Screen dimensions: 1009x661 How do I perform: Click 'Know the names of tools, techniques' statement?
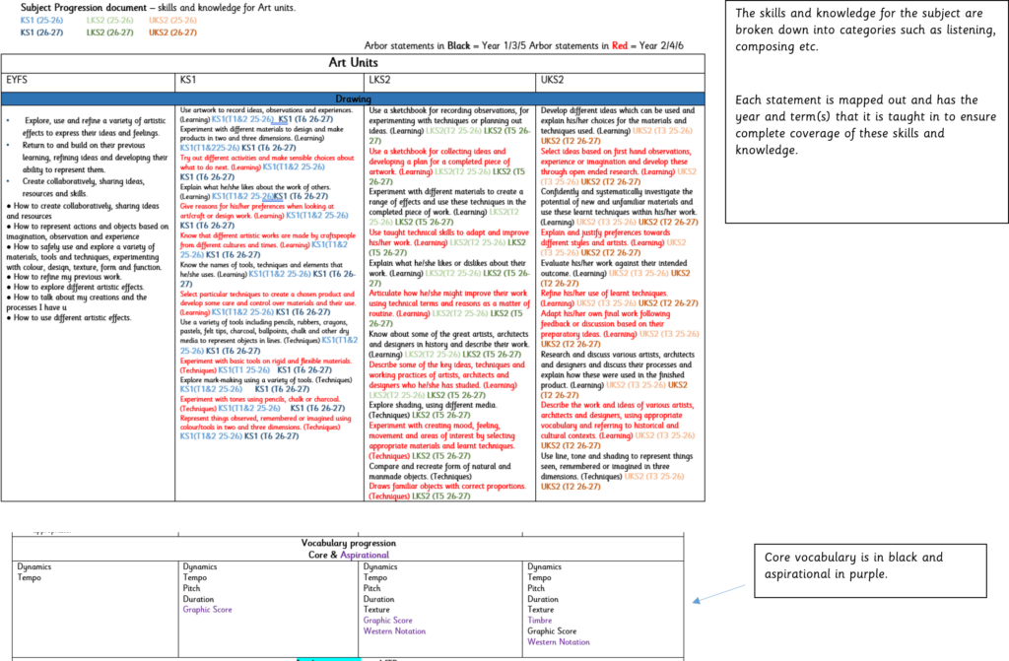point(268,274)
